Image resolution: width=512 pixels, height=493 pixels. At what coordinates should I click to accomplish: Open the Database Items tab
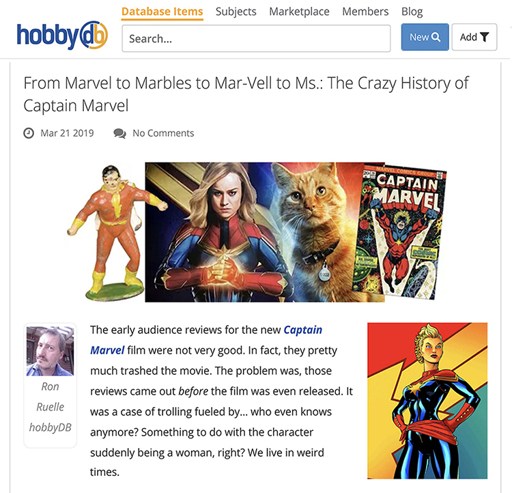162,12
